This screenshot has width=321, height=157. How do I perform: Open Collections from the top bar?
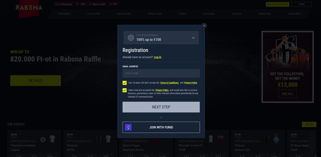[64, 4]
